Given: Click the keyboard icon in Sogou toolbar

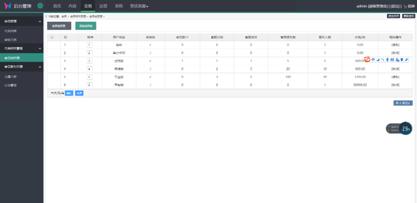Looking at the screenshot, I should tap(392, 60).
